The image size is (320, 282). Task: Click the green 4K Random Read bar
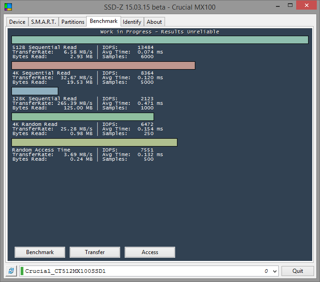[83, 117]
